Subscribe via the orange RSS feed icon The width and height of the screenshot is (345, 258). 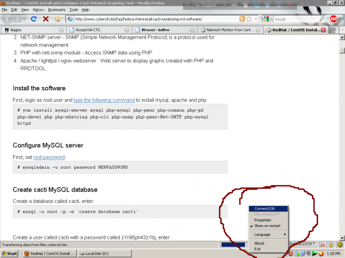point(242,19)
